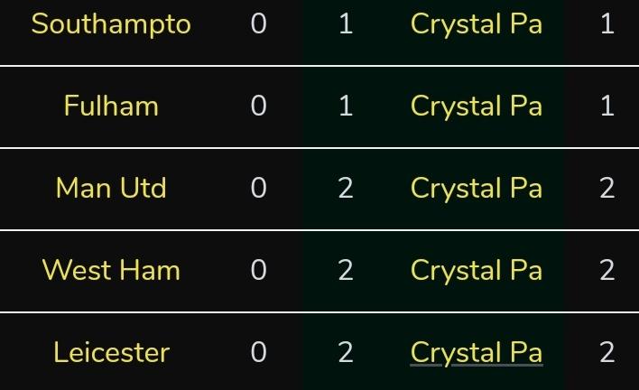
Task: Select middle score 1 in Southampton row
Action: coord(346,23)
